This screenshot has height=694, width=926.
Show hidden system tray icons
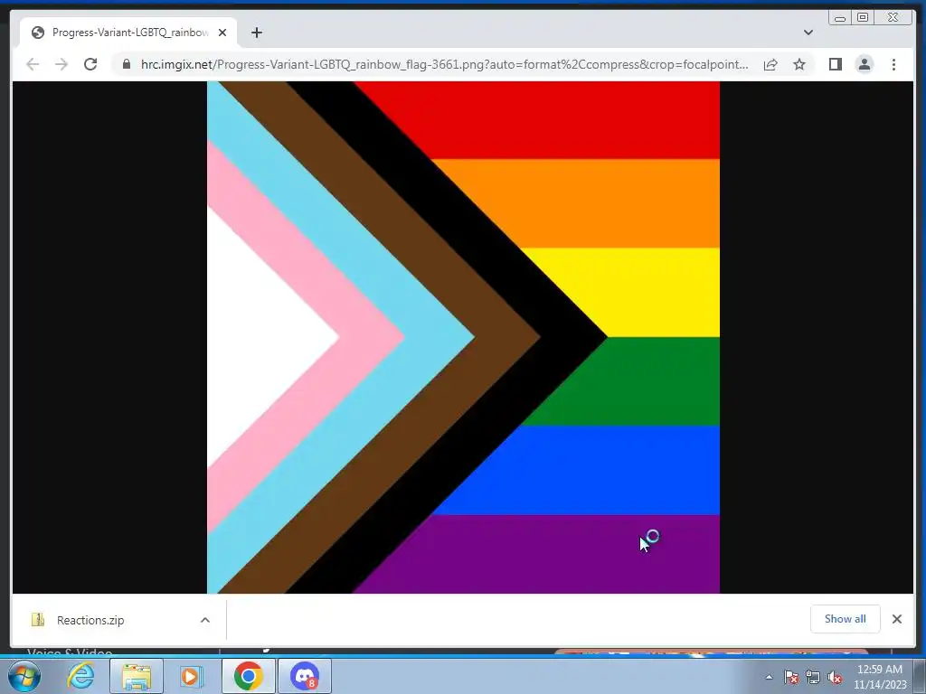(x=769, y=677)
